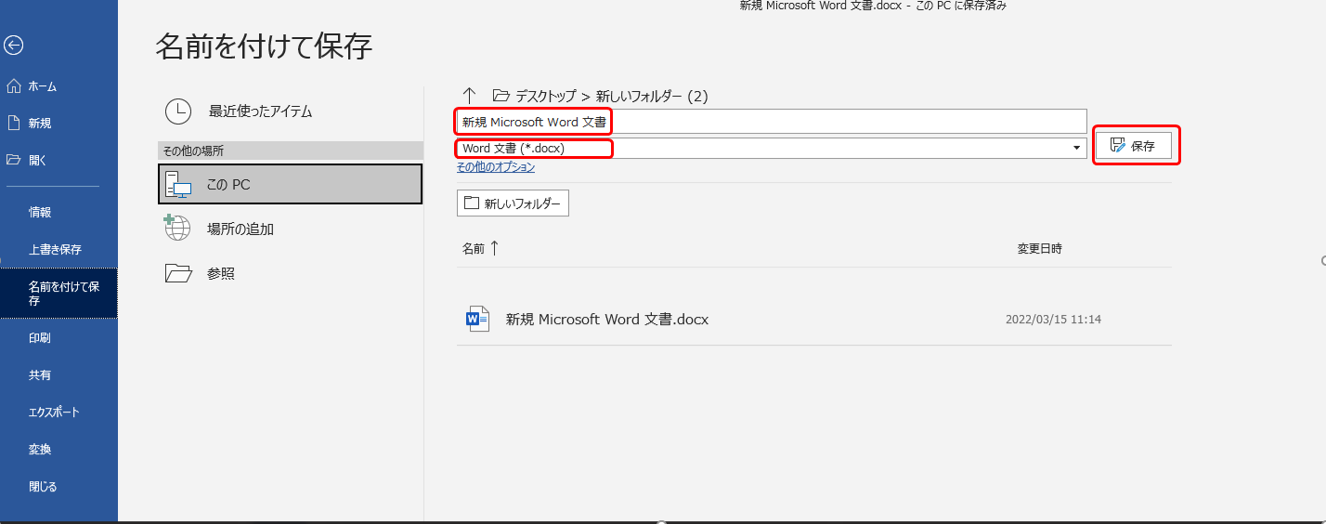
Task: Select the file 新規 Microsoft Word 文書.docx
Action: pyautogui.click(x=813, y=320)
